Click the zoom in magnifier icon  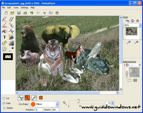[x=129, y=42]
